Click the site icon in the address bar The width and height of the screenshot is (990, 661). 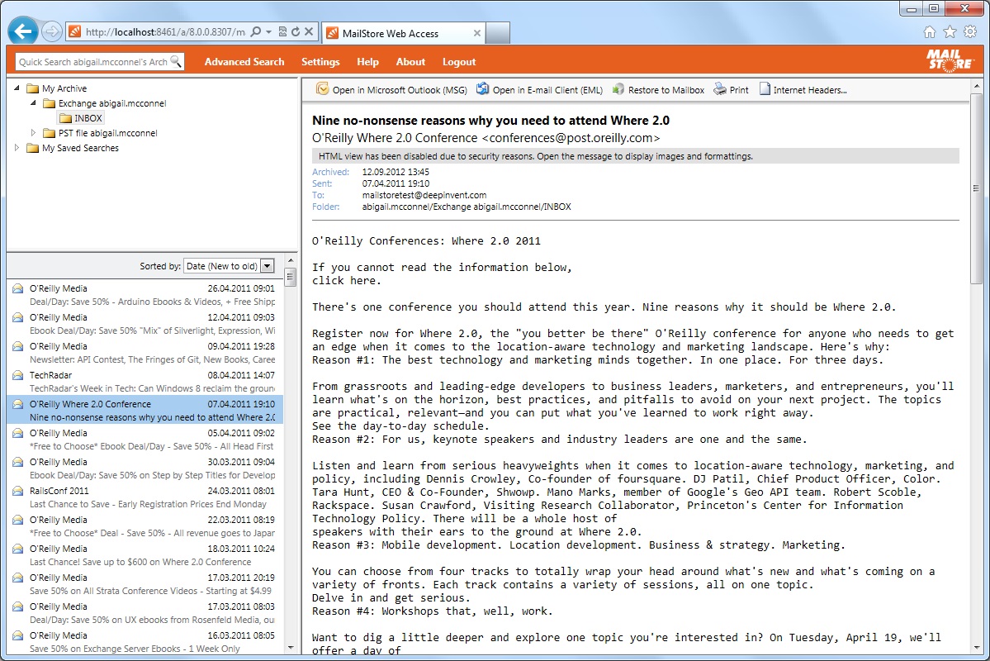pos(74,31)
